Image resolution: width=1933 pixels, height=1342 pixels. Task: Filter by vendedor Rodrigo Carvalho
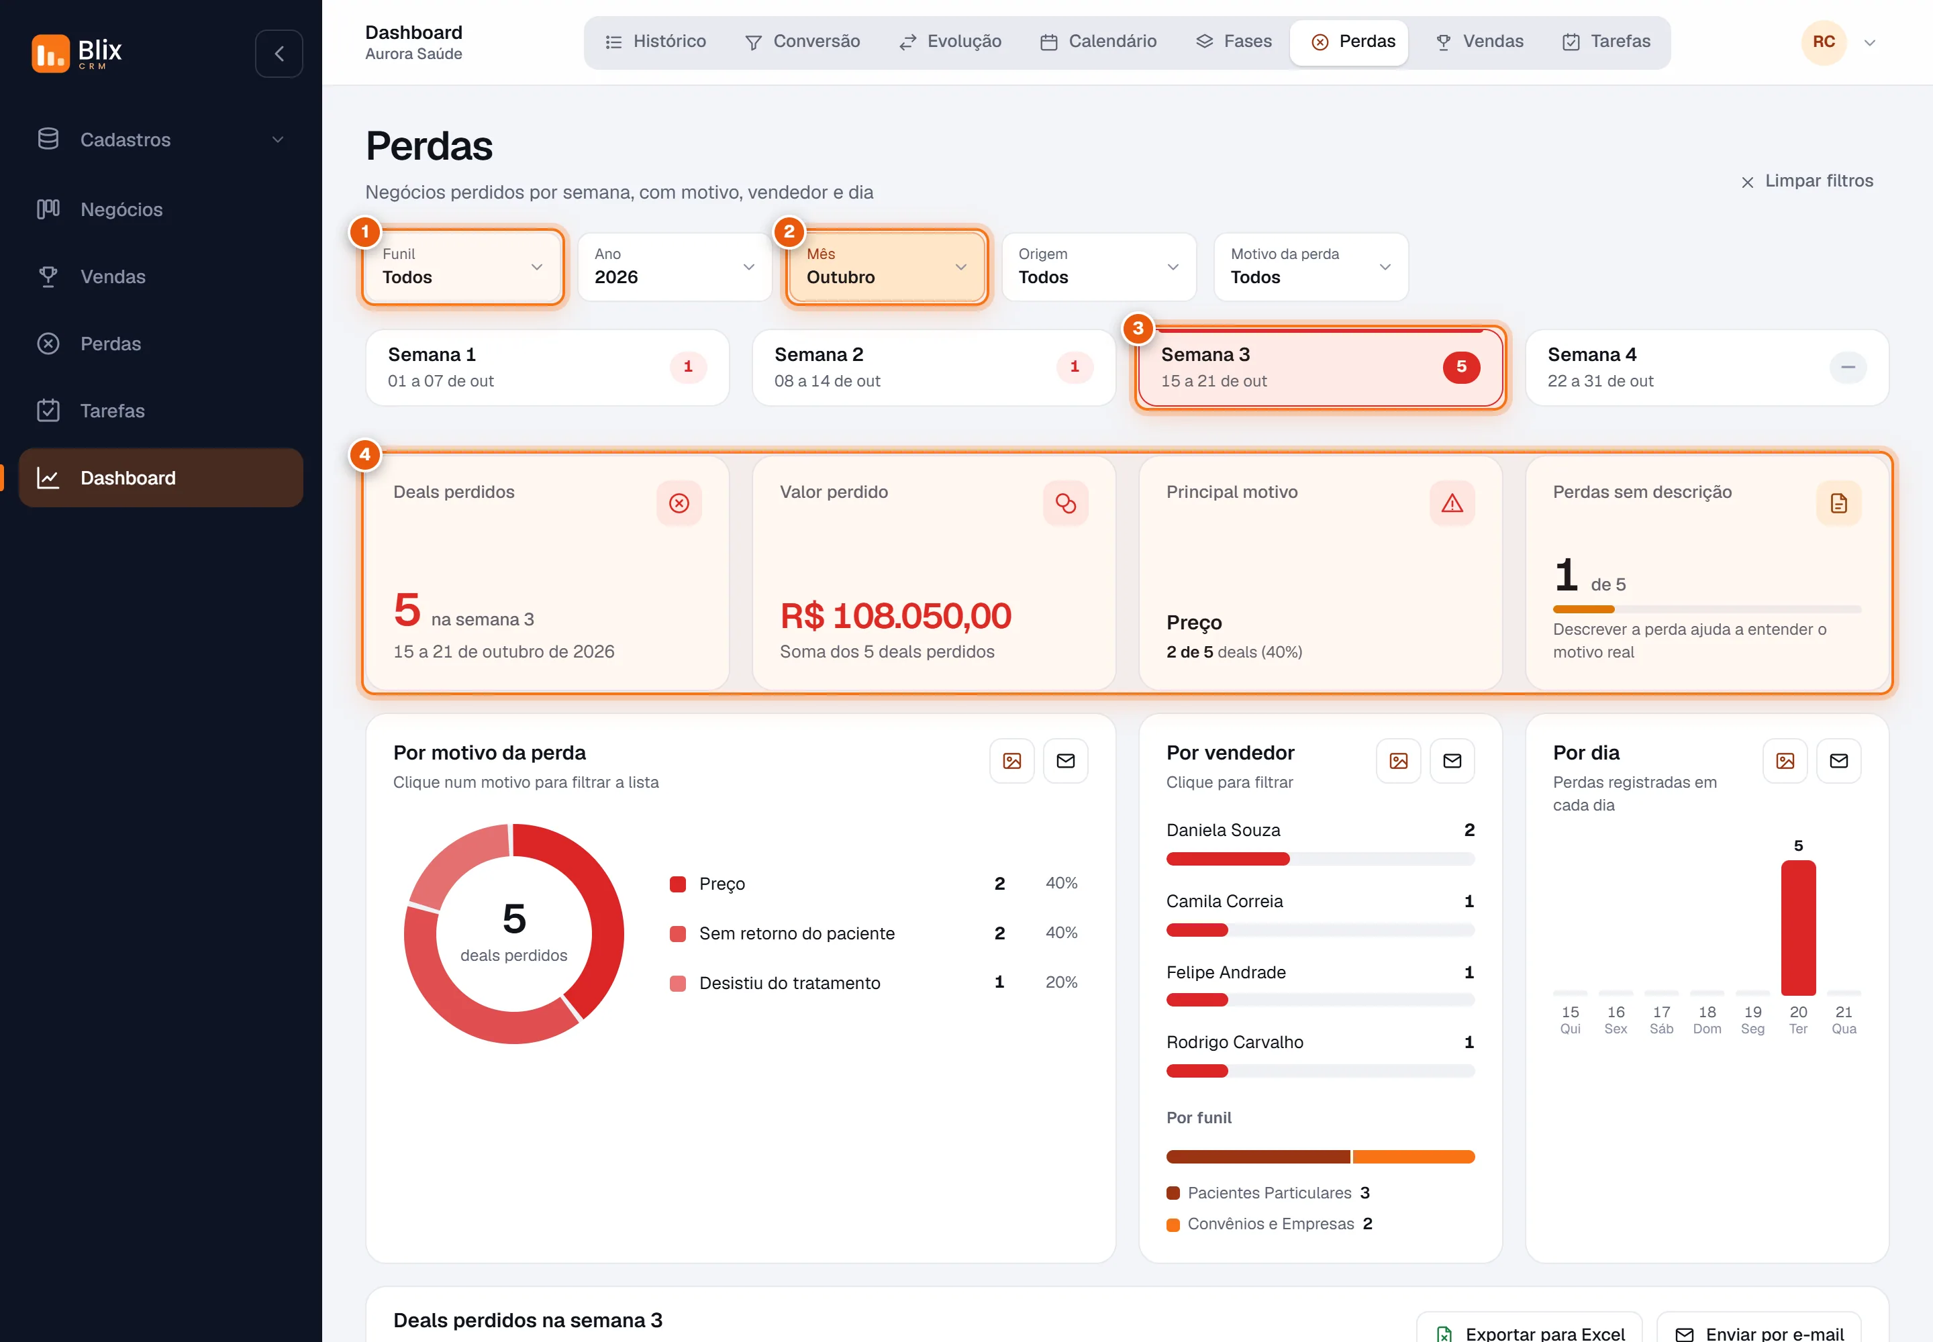click(1321, 1055)
